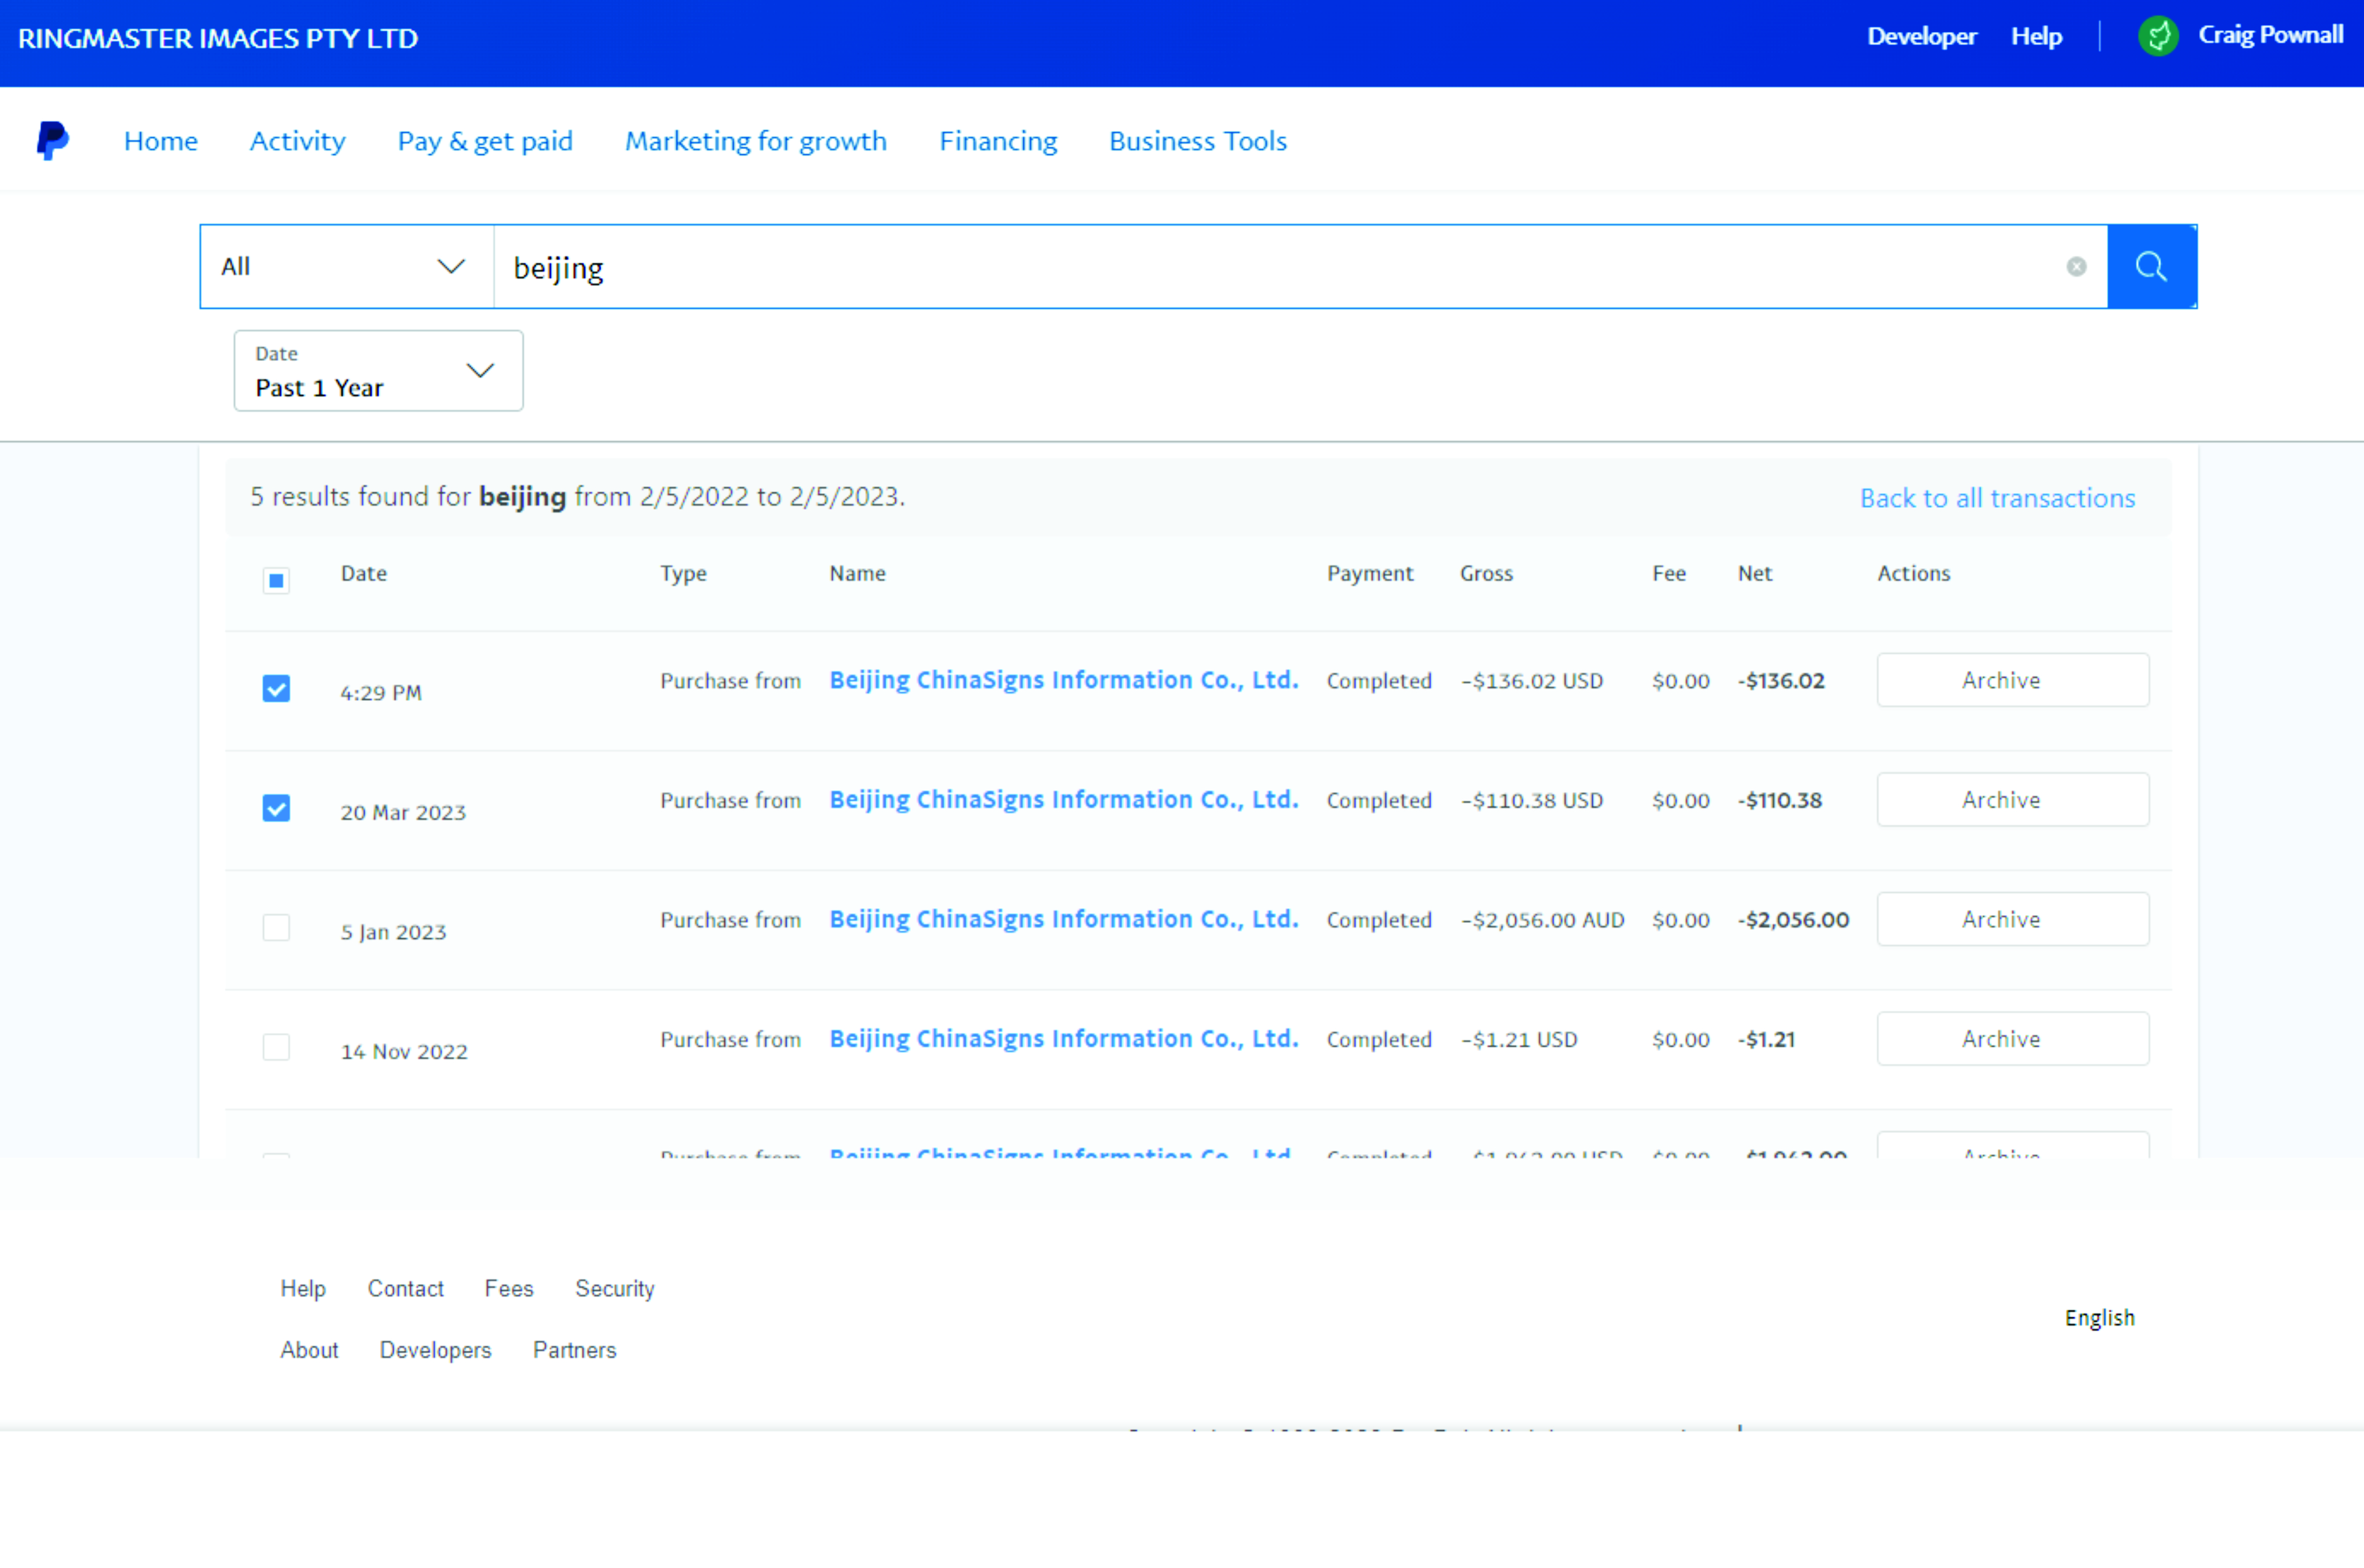Screen dimensions: 2364x1568
Task: Expand the Date Past 1 Year filter
Action: click(378, 371)
